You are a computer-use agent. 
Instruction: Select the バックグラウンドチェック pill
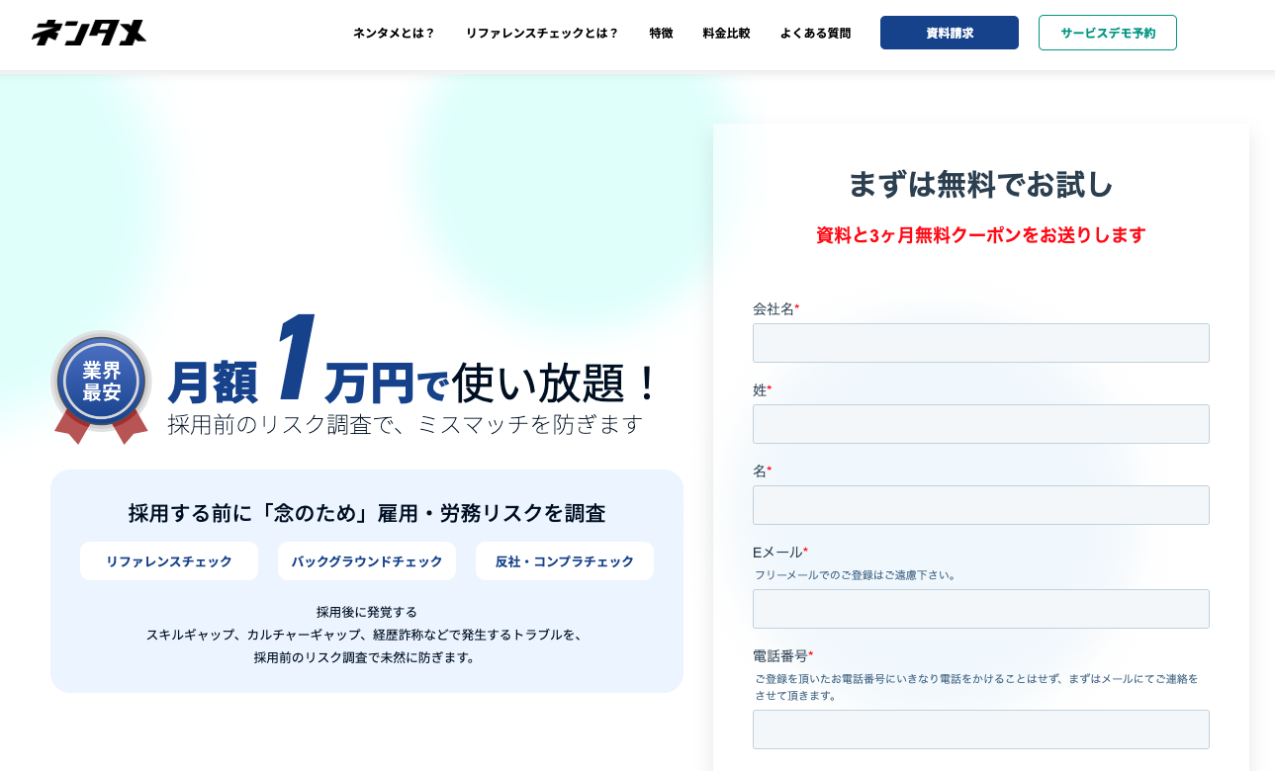[x=367, y=560]
